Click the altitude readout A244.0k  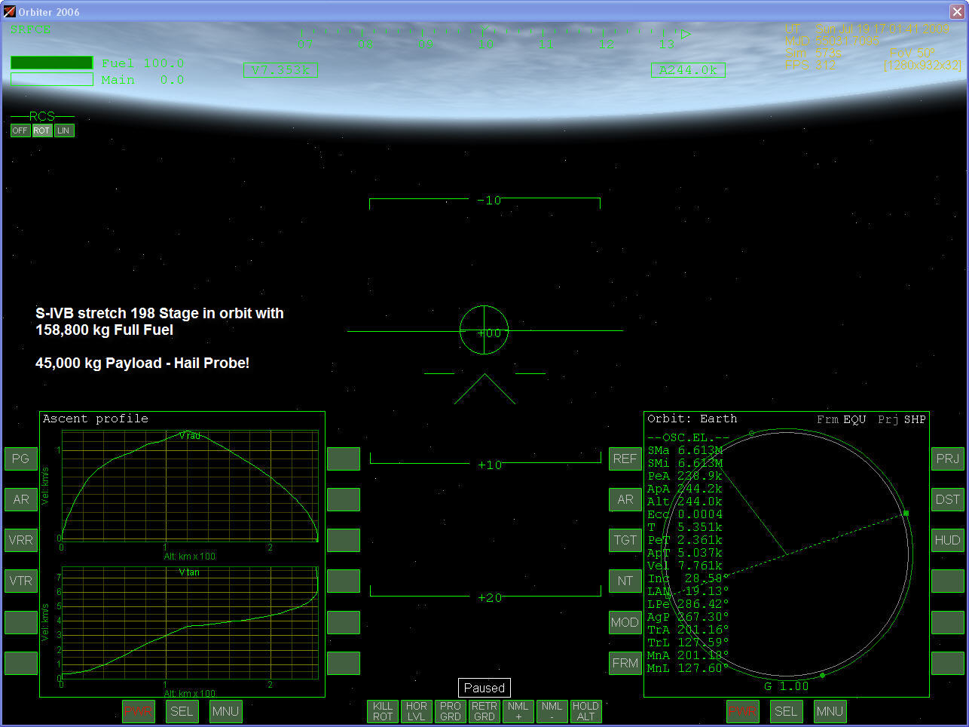pyautogui.click(x=688, y=70)
